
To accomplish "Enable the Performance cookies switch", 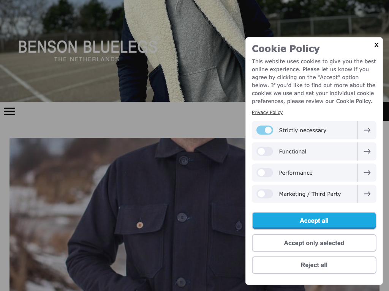I will pos(265,173).
